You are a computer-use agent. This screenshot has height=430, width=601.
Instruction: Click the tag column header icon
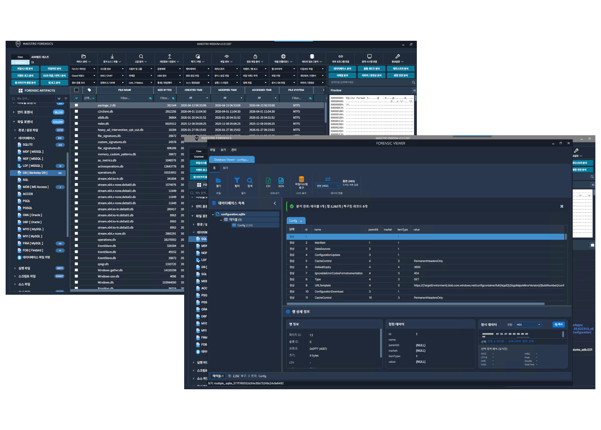[89, 90]
